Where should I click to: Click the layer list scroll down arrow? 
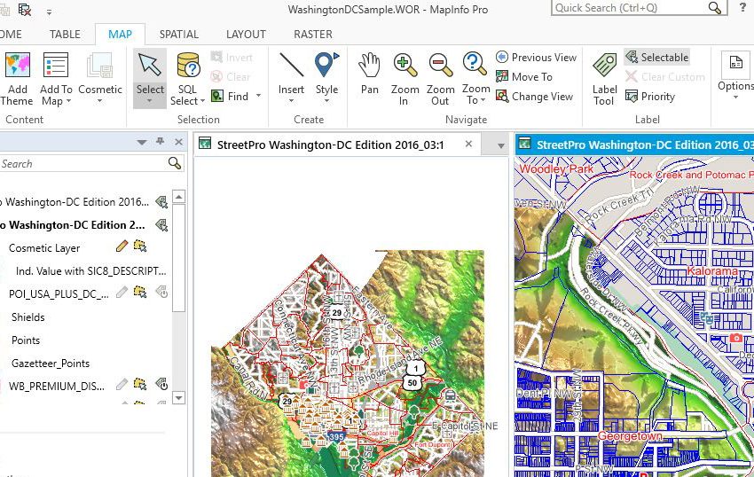tap(178, 398)
